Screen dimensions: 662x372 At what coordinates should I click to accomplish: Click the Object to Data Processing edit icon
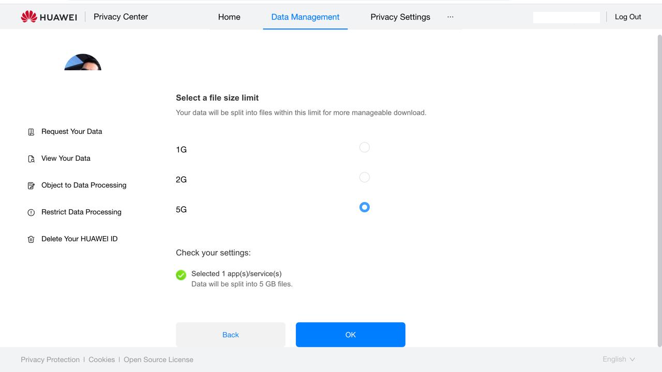(x=31, y=185)
